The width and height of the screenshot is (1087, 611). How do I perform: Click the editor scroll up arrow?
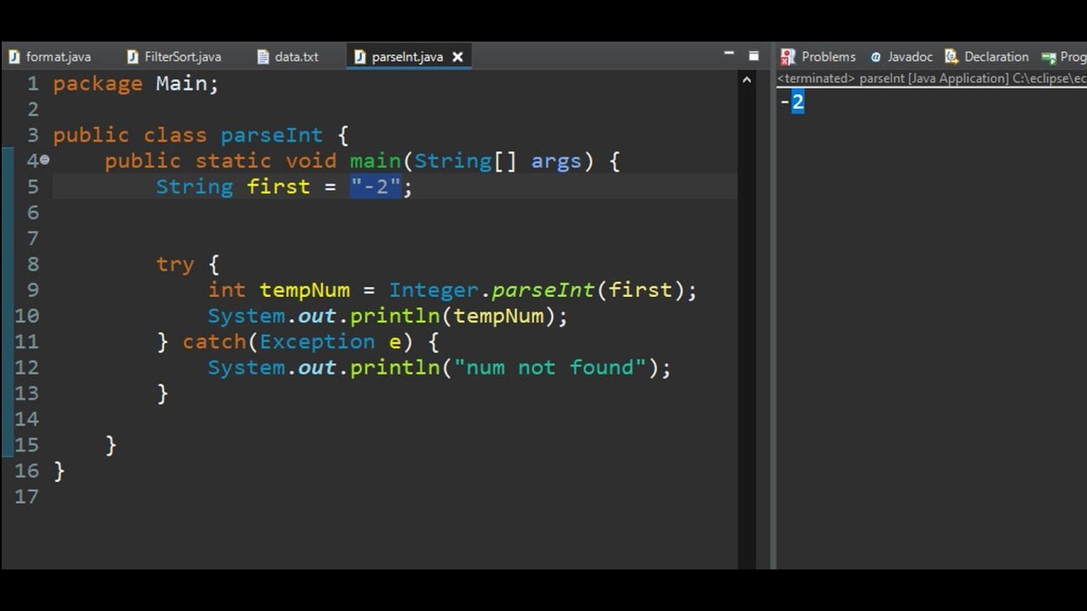(x=746, y=80)
